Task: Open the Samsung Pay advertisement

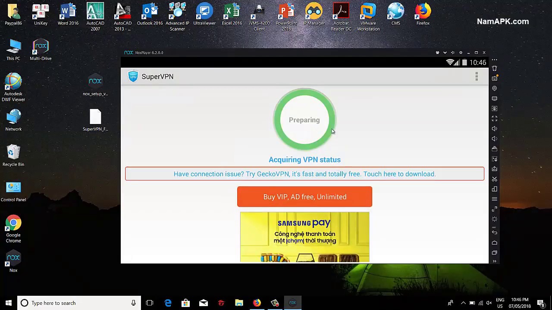Action: pyautogui.click(x=304, y=237)
